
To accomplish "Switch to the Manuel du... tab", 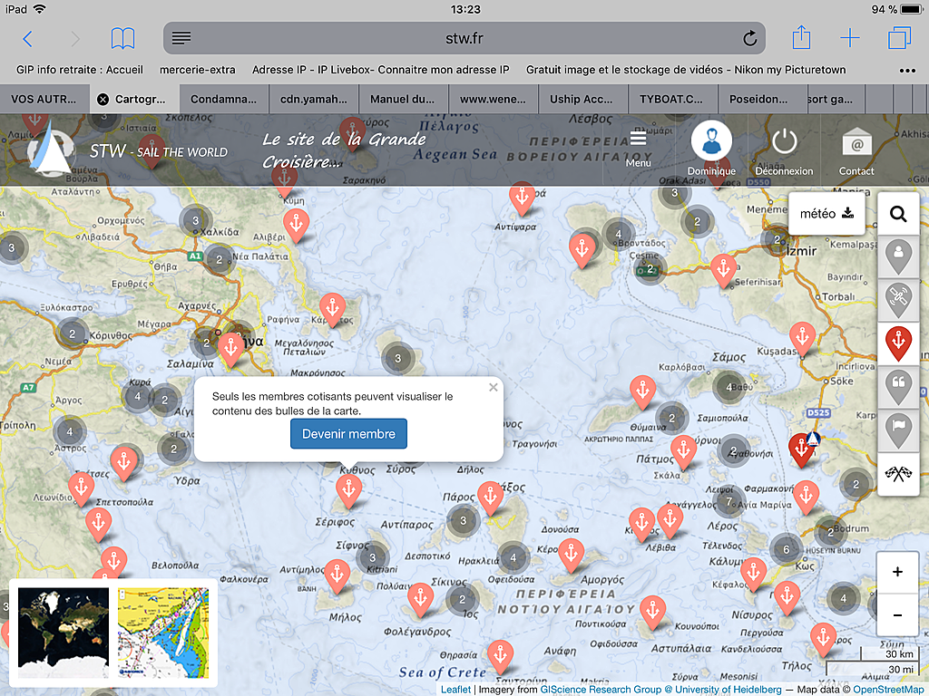I will [403, 100].
